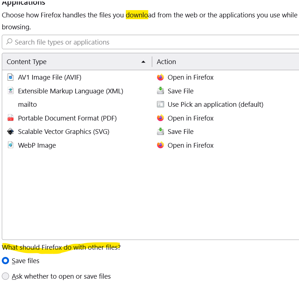299x283 pixels.
Task: Select the mailto row
Action: pyautogui.click(x=151, y=104)
